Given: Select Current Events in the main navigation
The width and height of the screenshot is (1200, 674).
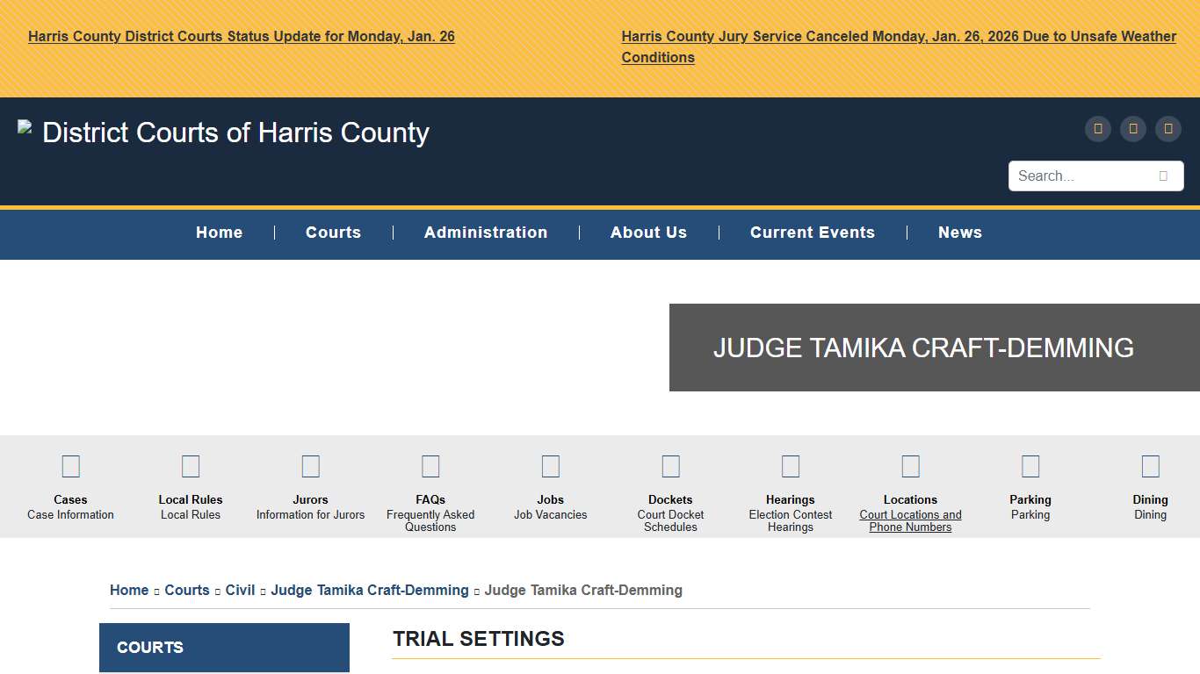Looking at the screenshot, I should pyautogui.click(x=812, y=233).
